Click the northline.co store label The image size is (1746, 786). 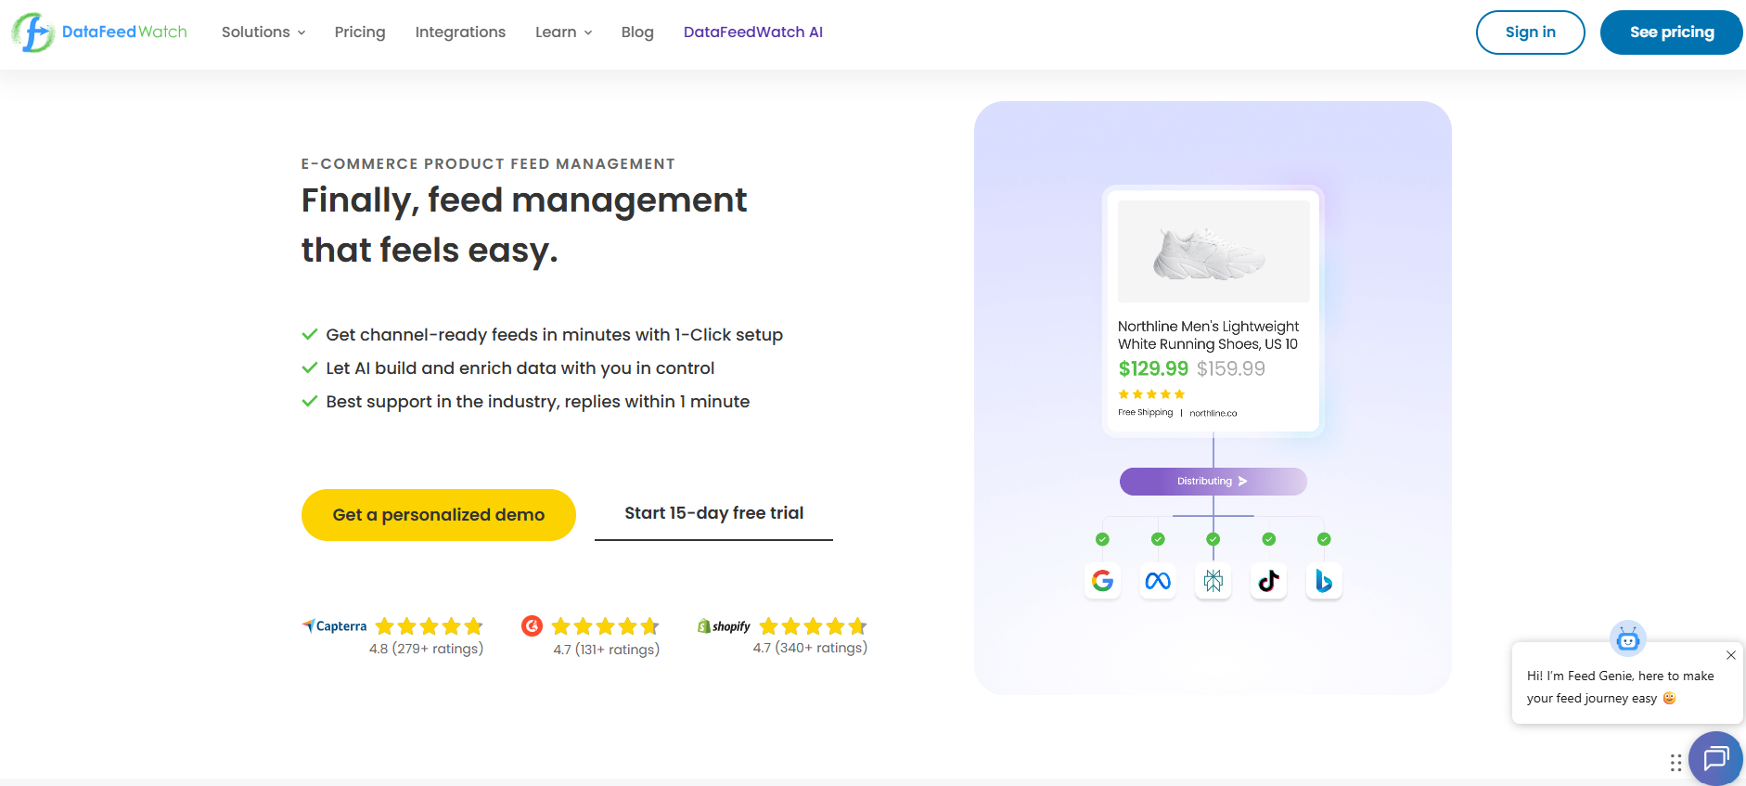coord(1213,413)
